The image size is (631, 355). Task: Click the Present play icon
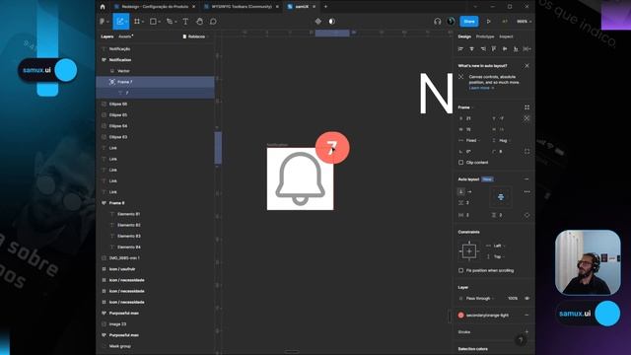coord(489,22)
